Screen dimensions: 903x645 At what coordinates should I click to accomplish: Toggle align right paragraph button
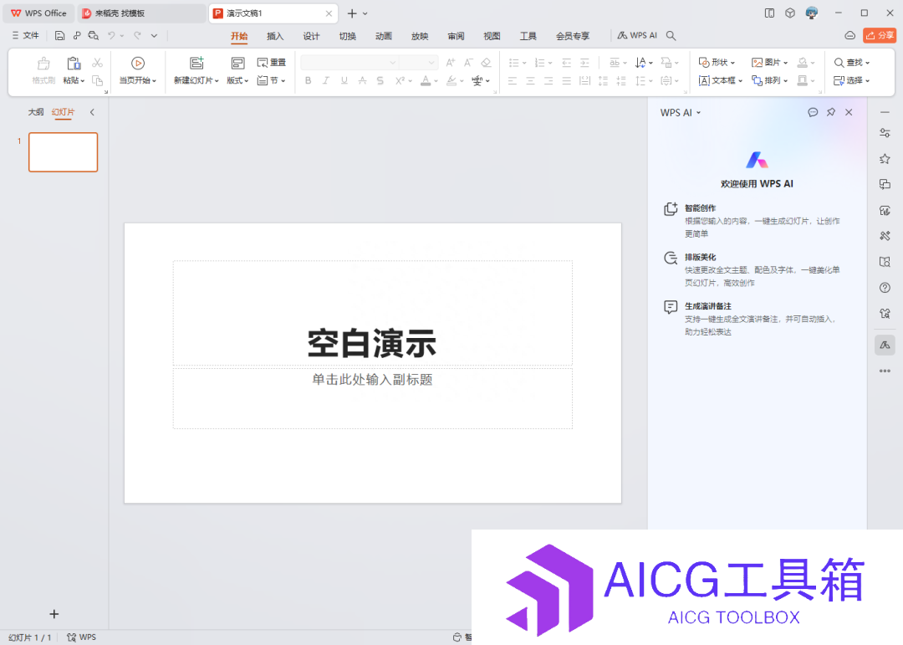click(x=548, y=80)
